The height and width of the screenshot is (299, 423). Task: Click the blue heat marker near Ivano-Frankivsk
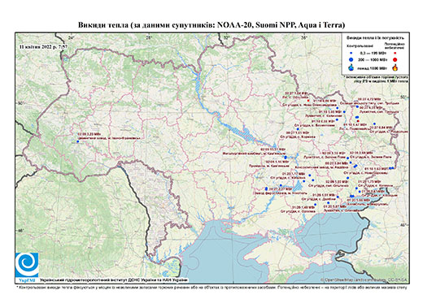[78, 141]
